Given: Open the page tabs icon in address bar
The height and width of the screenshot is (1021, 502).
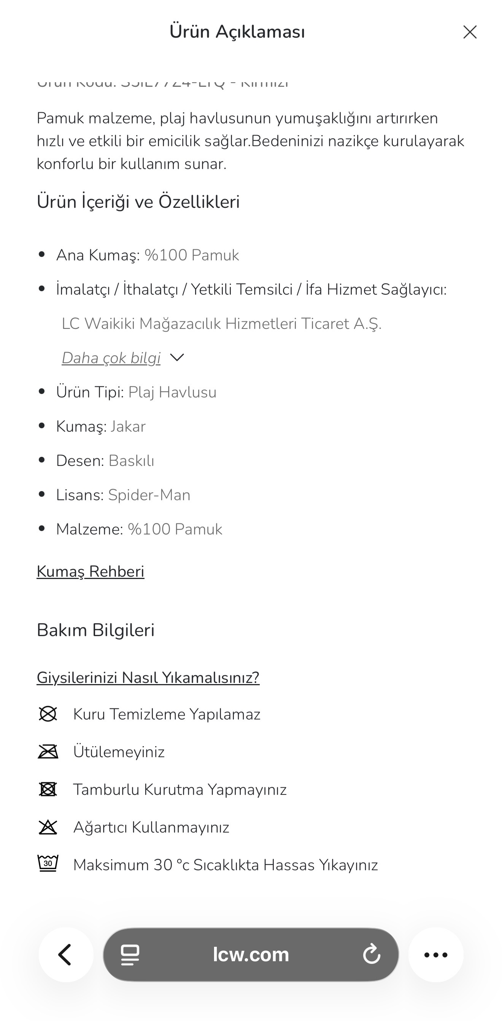Looking at the screenshot, I should pos(130,954).
